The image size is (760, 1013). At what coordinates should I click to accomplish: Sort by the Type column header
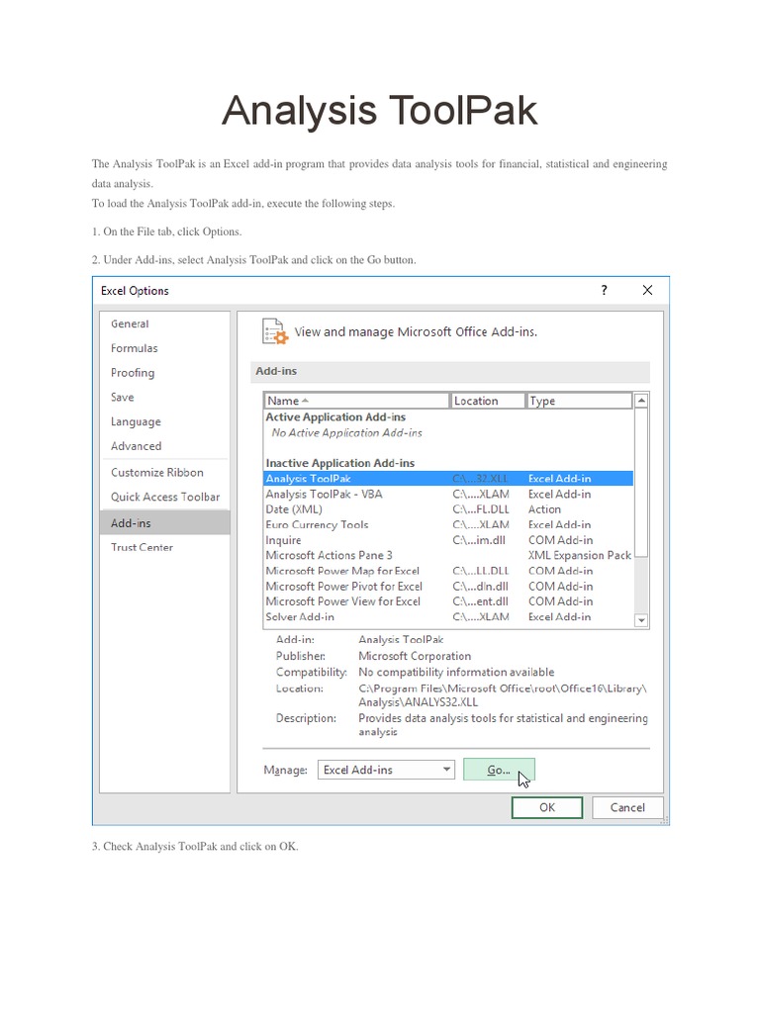pos(578,401)
